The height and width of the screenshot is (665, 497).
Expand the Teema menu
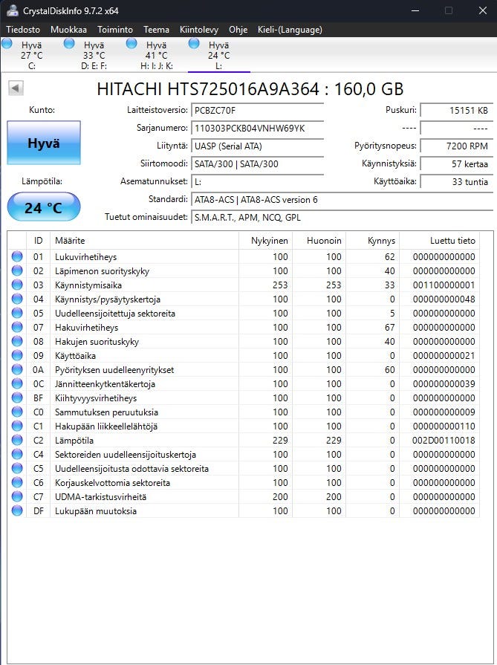(156, 30)
